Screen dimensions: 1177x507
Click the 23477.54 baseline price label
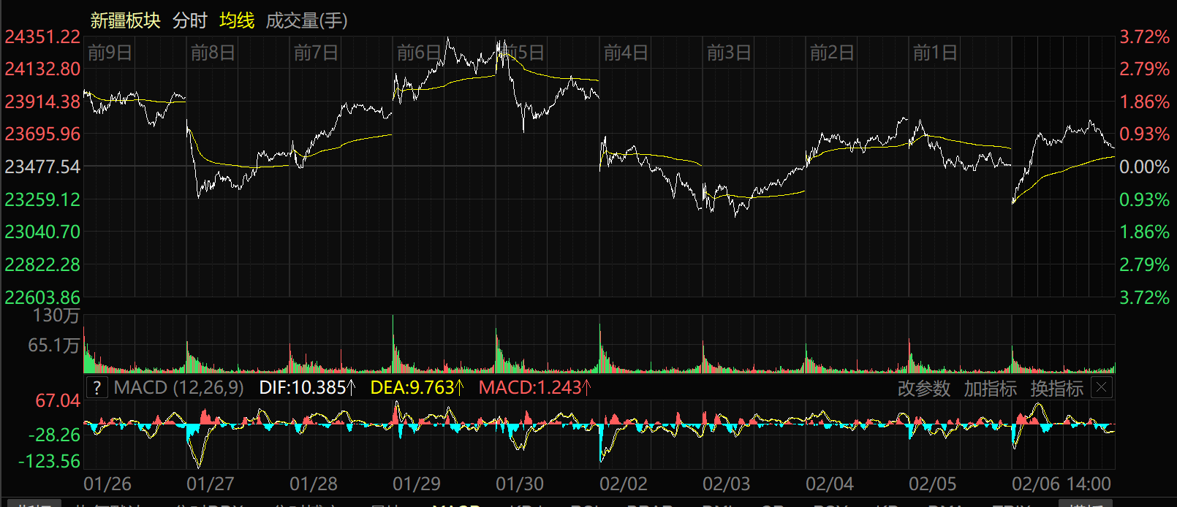tap(42, 167)
